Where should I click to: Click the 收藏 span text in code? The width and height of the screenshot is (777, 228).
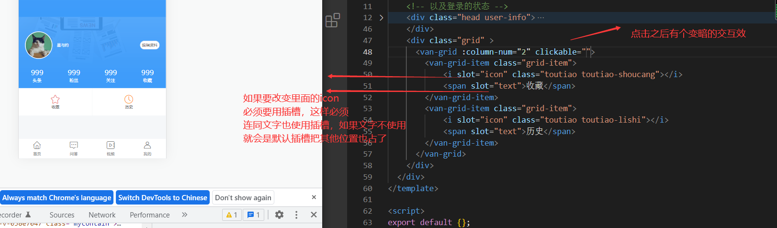[535, 86]
